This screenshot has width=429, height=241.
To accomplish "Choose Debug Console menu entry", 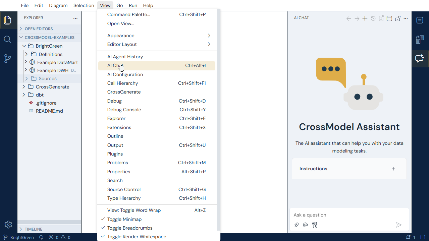I will (x=157, y=110).
